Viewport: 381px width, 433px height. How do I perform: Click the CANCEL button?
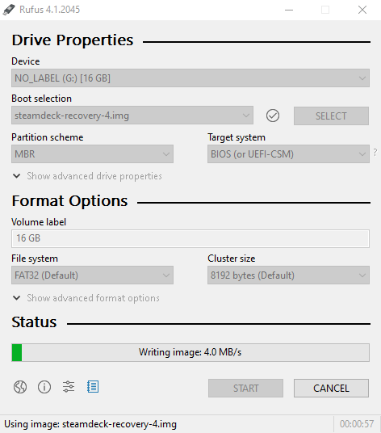click(x=331, y=389)
